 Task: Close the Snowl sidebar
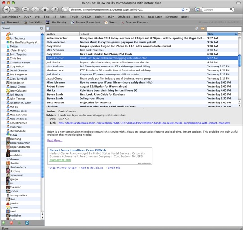click(x=41, y=28)
